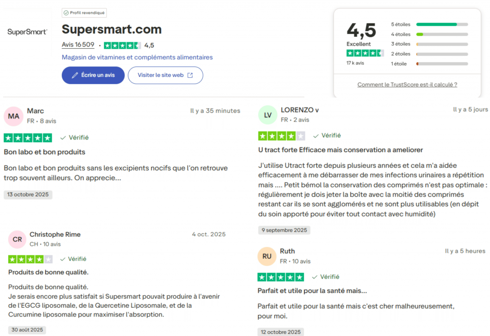This screenshot has height=336, width=490.
Task: Filter reviews by 5 étoiles
Action: pos(401,24)
